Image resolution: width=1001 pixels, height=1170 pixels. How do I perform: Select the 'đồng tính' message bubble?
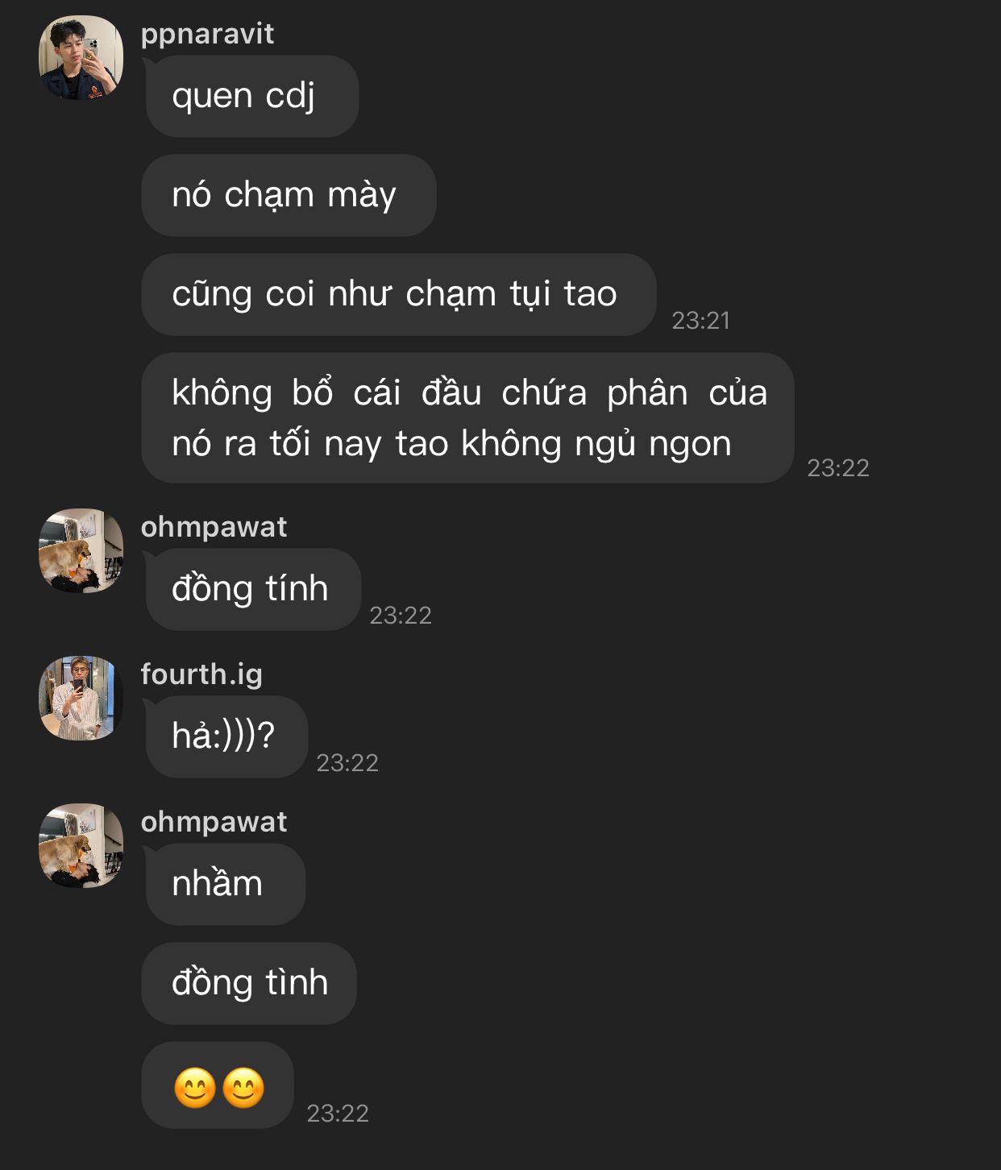(251, 590)
